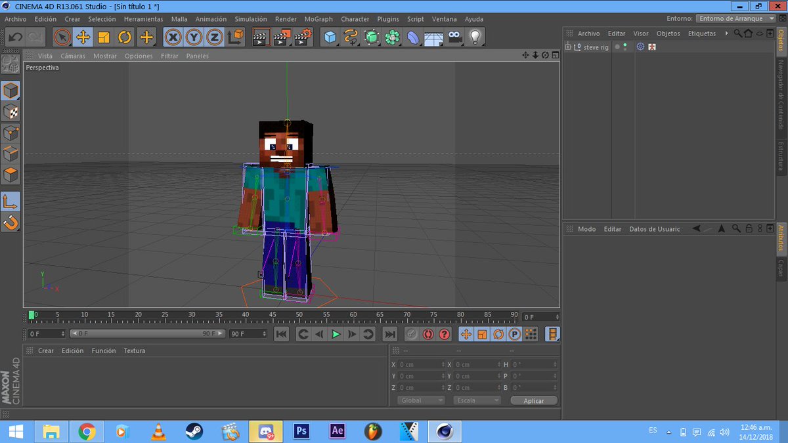Enable position keyframe recording

[466, 334]
